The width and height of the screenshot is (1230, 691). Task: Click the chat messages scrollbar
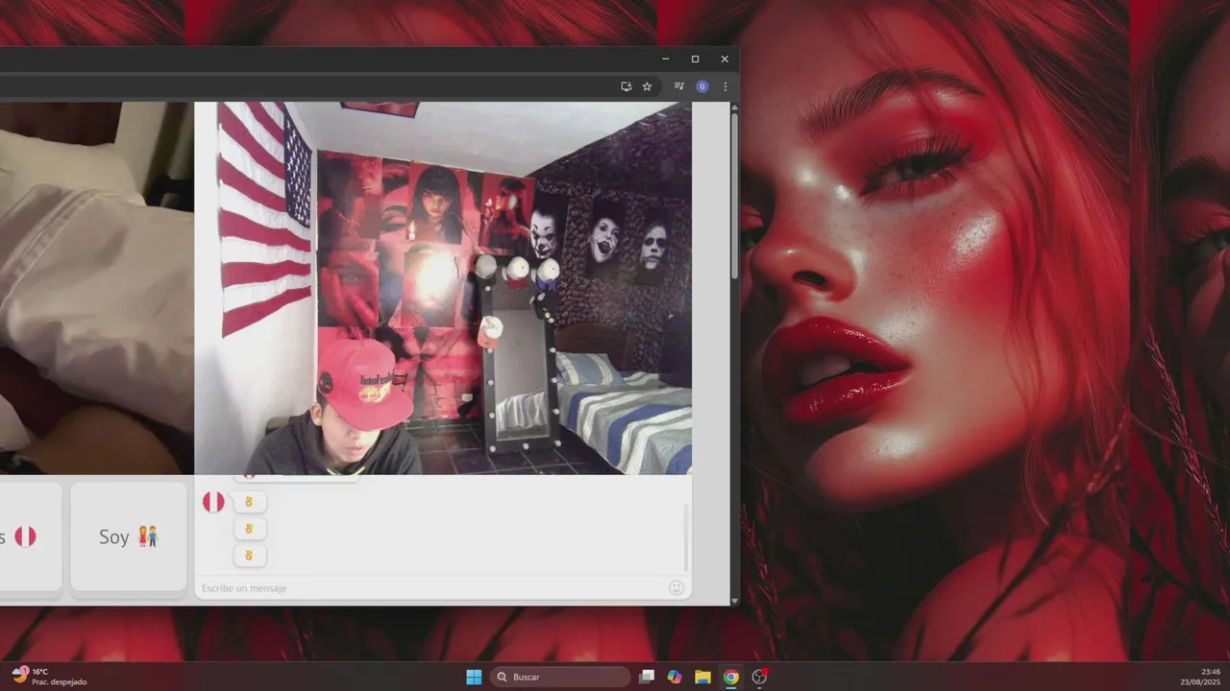click(686, 537)
